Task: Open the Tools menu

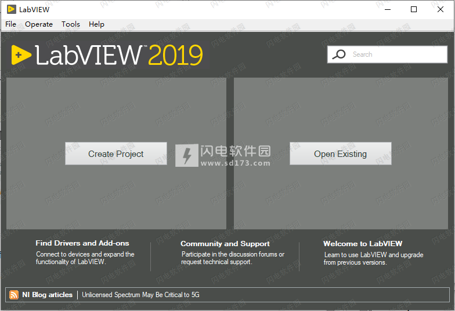Action: pos(71,24)
